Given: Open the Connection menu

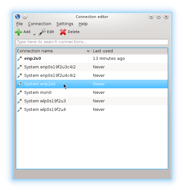Looking at the screenshot, I should point(39,24).
